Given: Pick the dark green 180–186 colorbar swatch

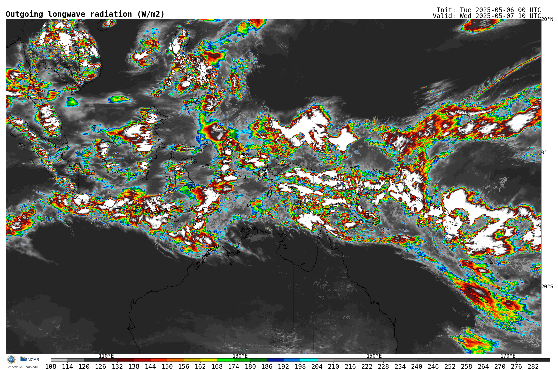Looking at the screenshot, I should [259, 360].
